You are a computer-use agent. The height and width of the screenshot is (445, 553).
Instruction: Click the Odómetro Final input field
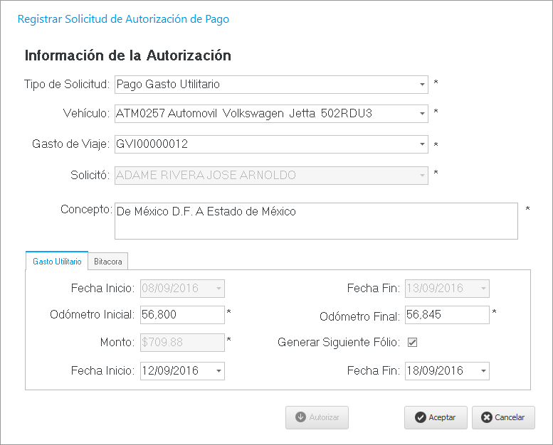coord(446,314)
